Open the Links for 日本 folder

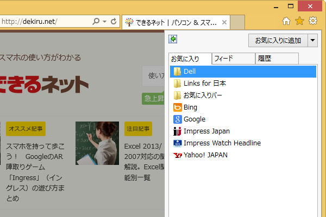pyautogui.click(x=243, y=84)
